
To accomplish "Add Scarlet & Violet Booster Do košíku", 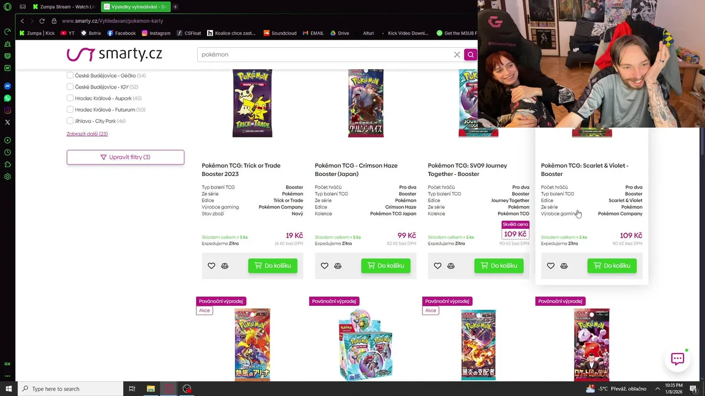I will 612,266.
